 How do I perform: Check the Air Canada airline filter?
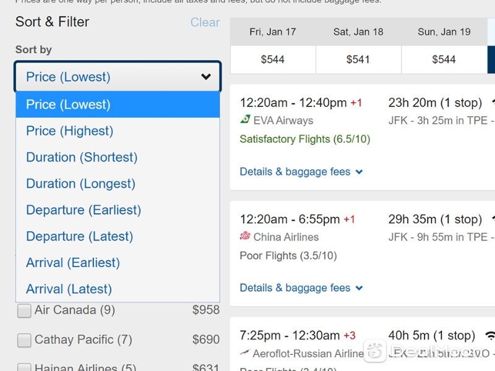coord(24,311)
